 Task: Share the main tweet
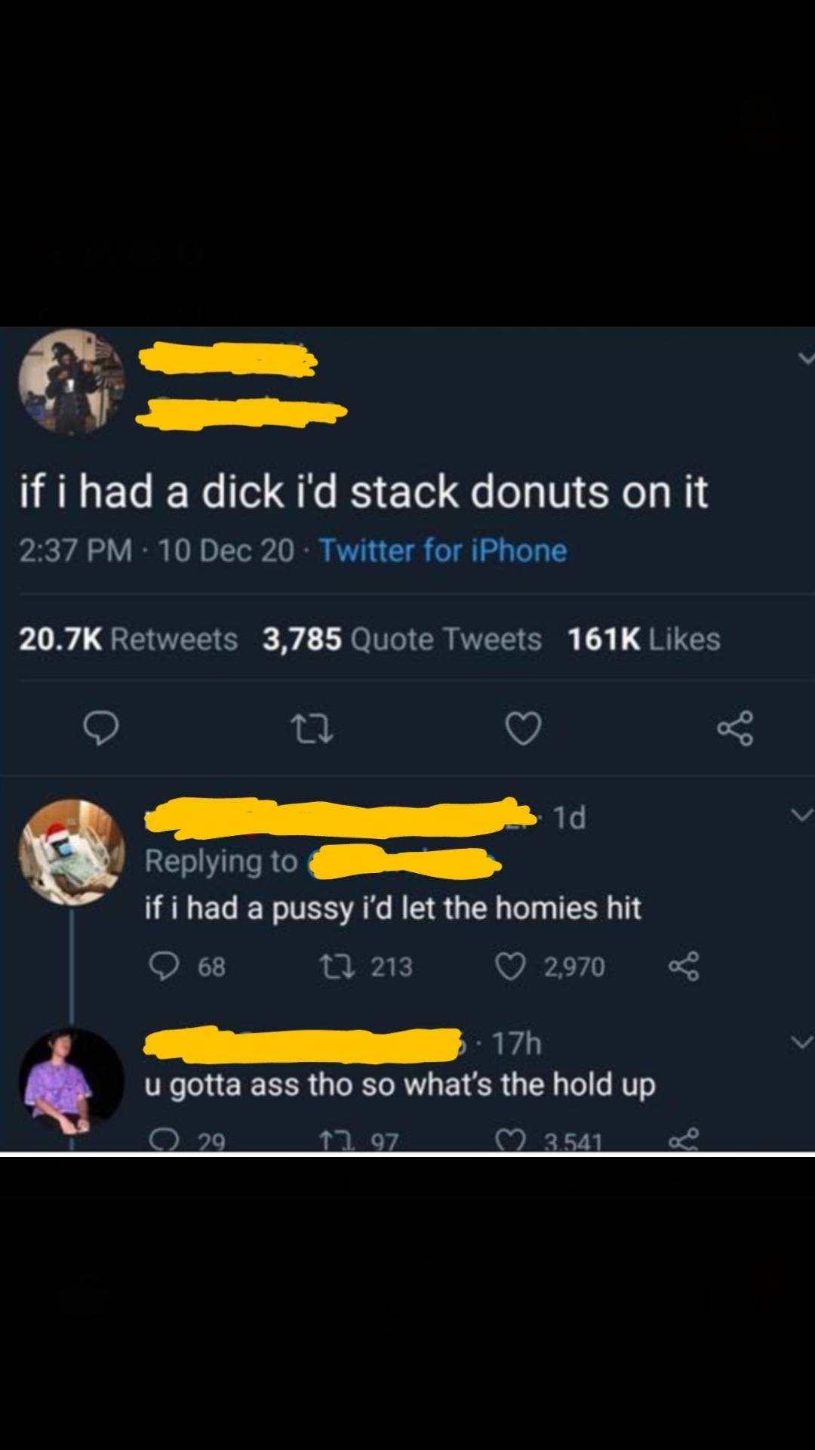734,729
